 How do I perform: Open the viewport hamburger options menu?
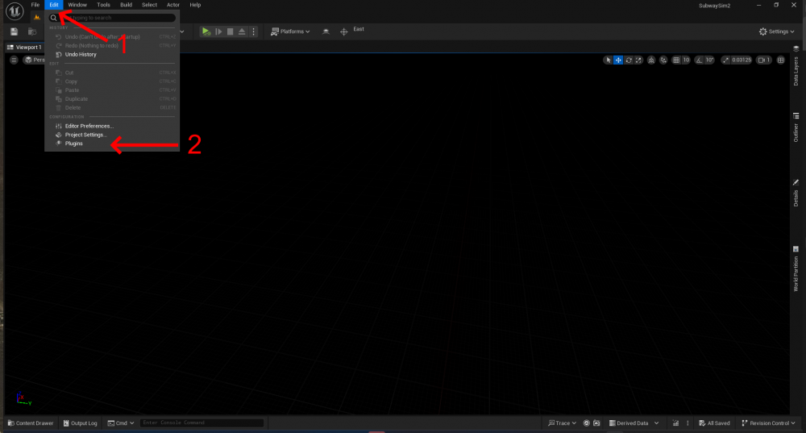pos(14,60)
